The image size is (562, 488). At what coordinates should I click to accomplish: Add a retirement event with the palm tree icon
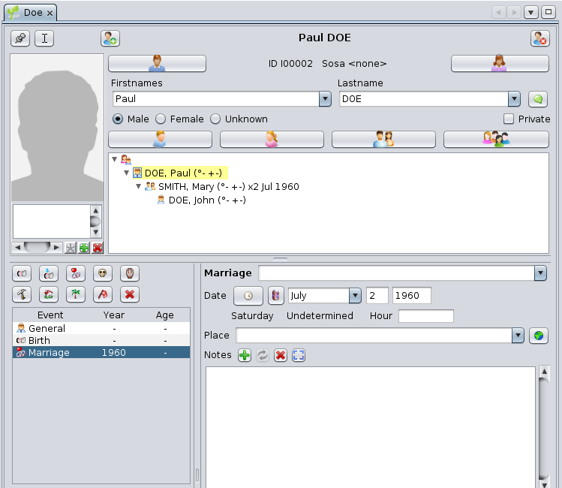76,295
